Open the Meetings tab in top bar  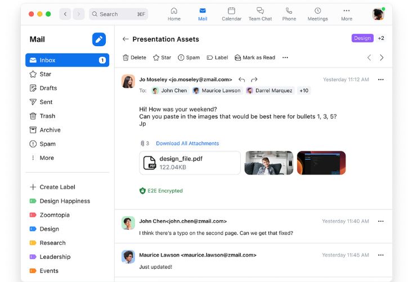click(317, 14)
